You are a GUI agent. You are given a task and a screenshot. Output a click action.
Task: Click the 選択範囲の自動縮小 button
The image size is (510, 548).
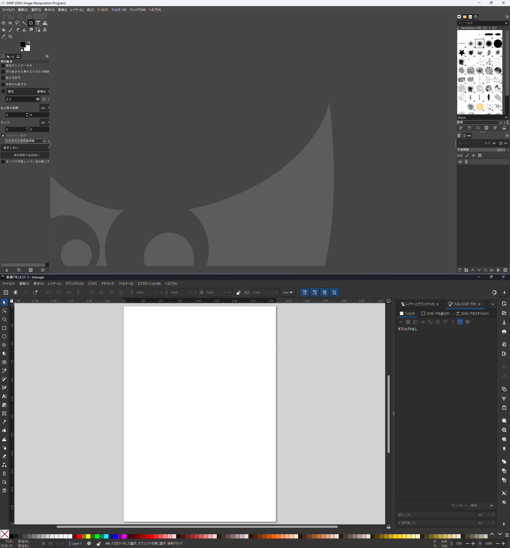point(26,155)
